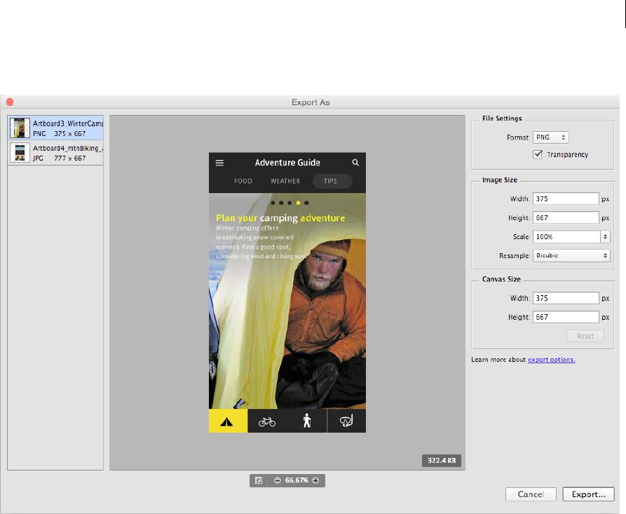Open the export options link

552,360
